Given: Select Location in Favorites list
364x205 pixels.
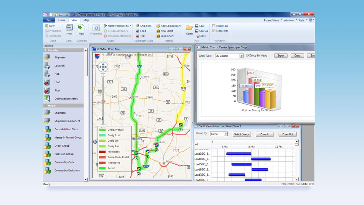Looking at the screenshot, I should point(59,65).
